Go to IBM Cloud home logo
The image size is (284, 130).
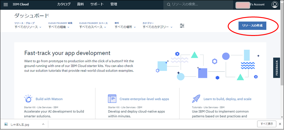21,4
